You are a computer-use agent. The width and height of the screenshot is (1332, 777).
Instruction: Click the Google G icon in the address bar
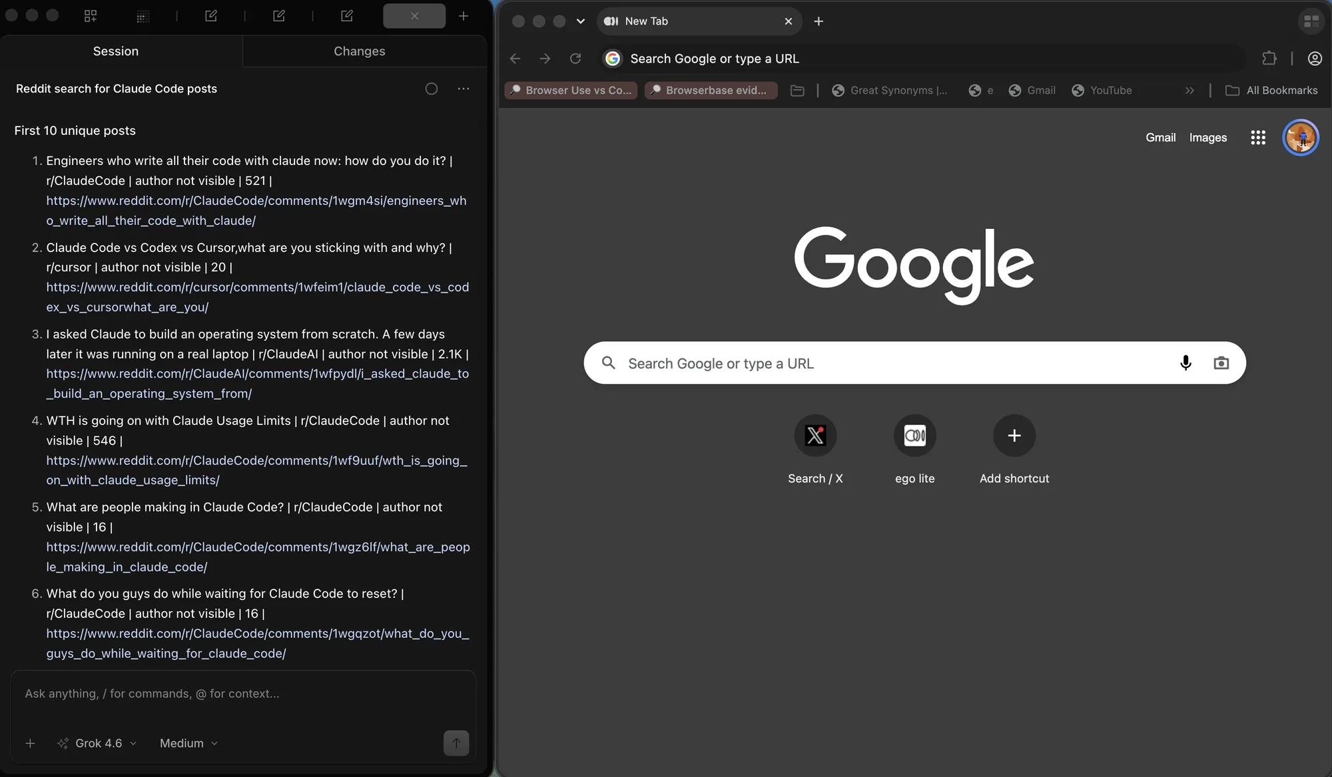613,59
